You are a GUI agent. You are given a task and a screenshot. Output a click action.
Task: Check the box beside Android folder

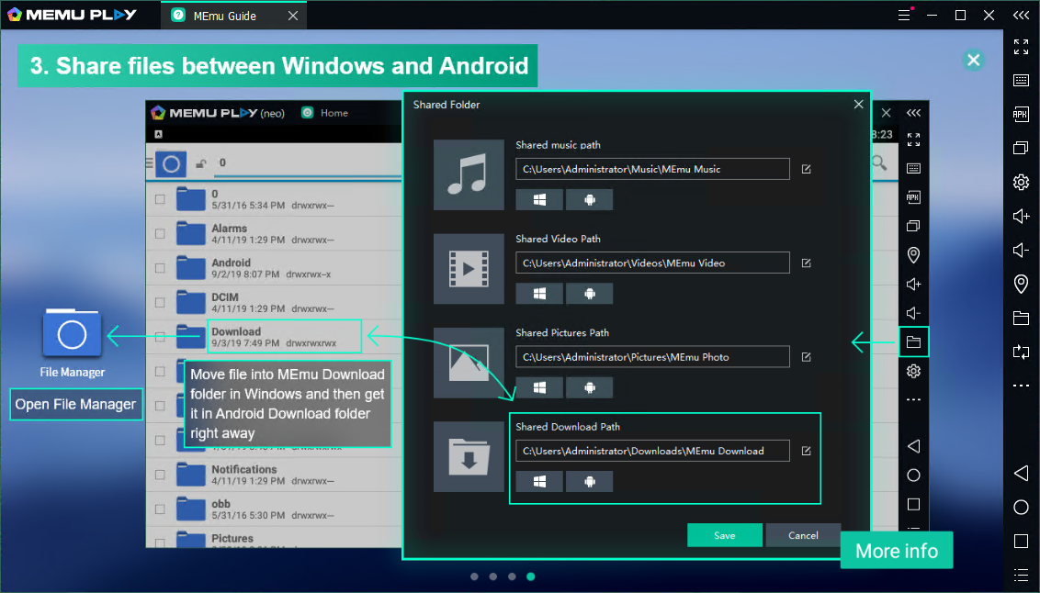click(x=160, y=268)
